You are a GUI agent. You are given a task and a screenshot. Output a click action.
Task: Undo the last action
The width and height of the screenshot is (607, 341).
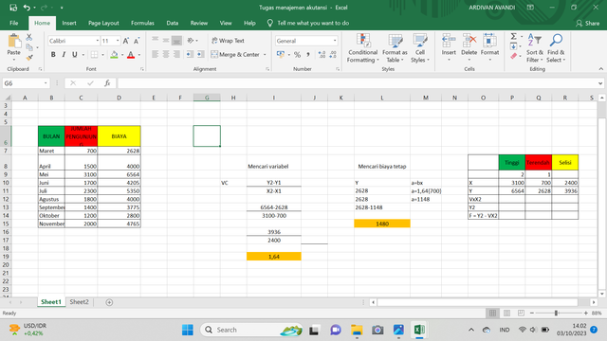[27, 8]
